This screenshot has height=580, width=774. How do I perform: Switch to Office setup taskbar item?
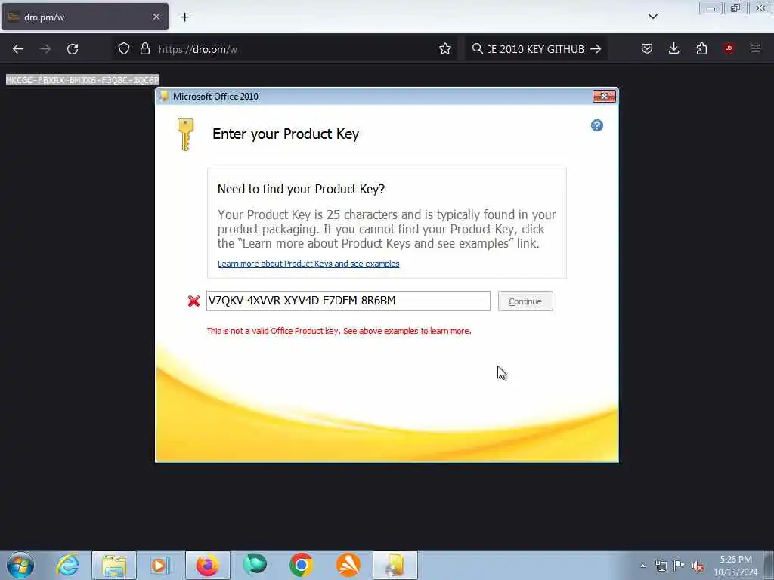click(395, 565)
